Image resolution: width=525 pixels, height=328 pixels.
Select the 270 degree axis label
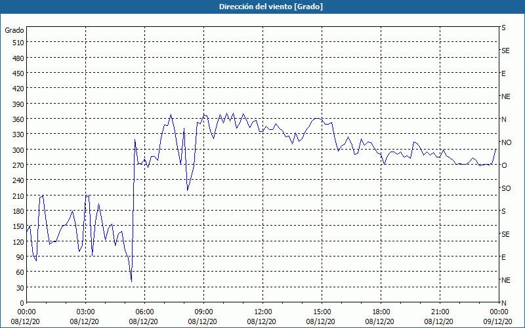click(18, 165)
